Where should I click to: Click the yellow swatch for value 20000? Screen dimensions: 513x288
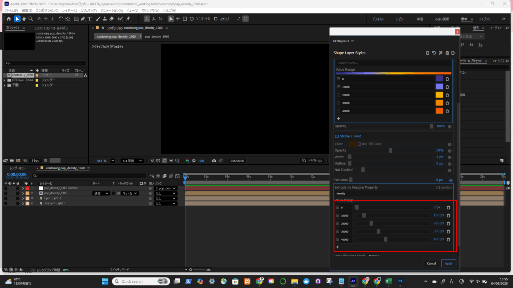click(439, 95)
